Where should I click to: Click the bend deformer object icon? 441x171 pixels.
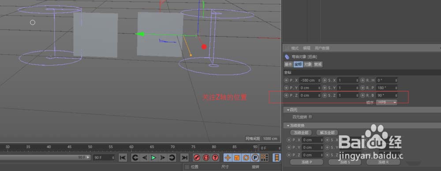[x=287, y=56]
